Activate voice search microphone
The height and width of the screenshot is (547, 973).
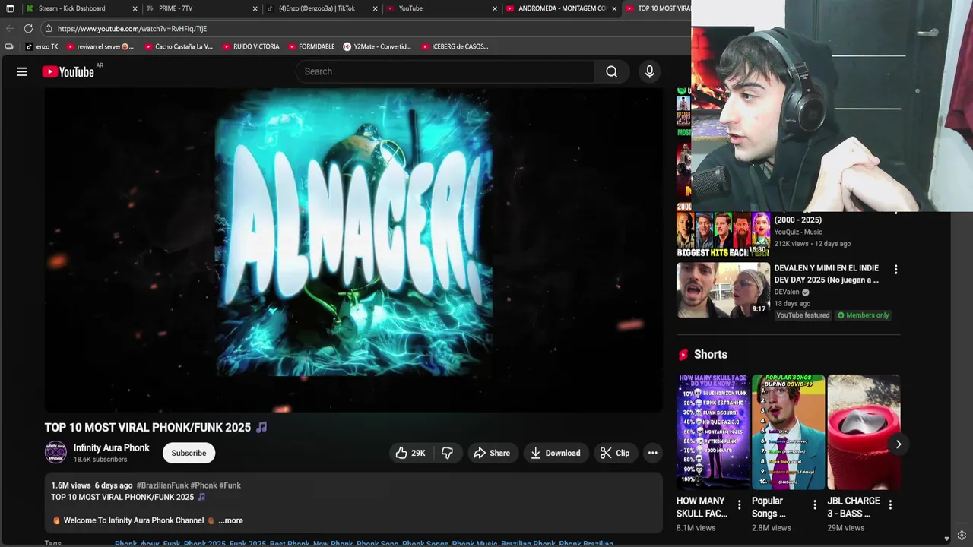[649, 71]
